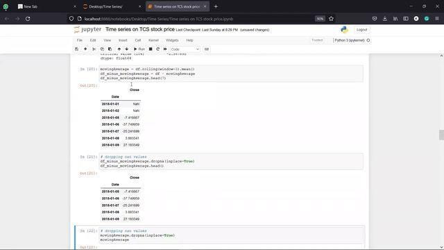Click the notebook scroll up arrow
Screen dimensions: 444x250
(441, 56)
